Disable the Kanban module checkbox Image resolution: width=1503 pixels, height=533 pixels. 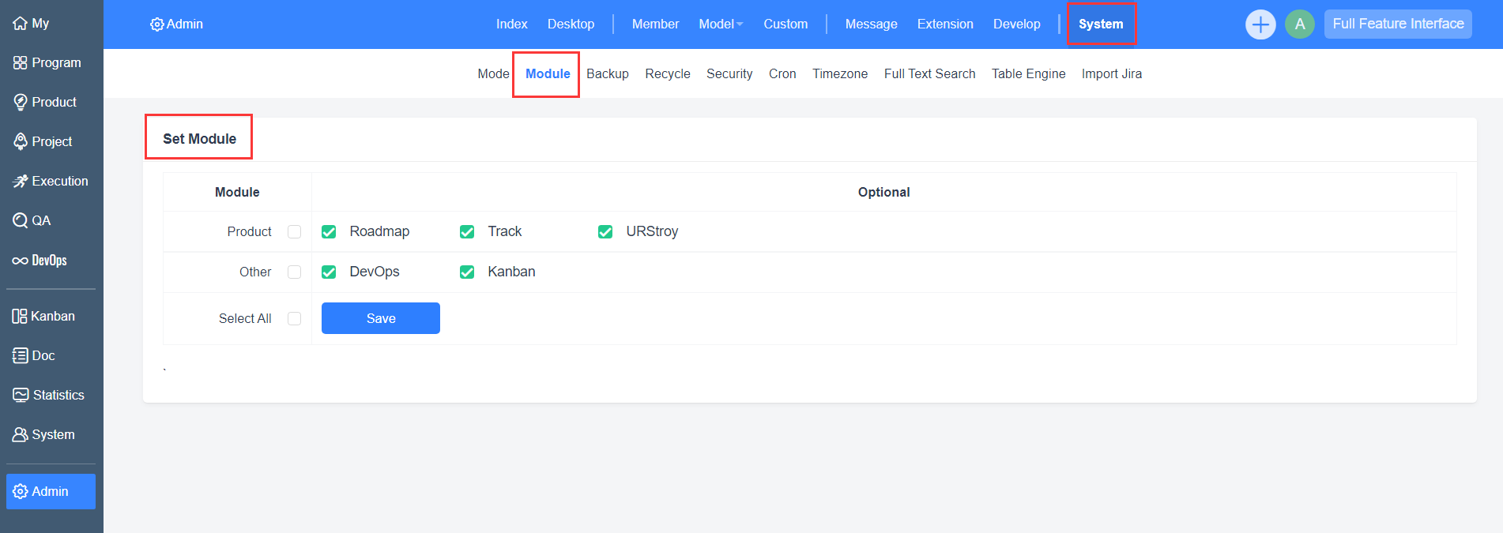coord(467,272)
